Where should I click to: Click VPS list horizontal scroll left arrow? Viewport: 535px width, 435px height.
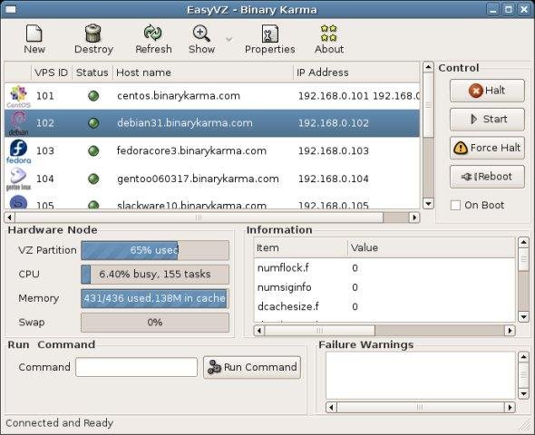click(10, 217)
